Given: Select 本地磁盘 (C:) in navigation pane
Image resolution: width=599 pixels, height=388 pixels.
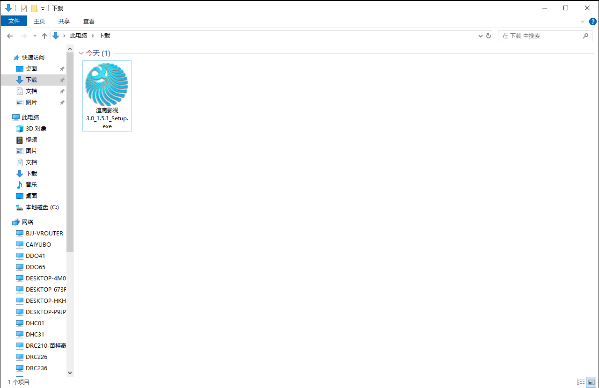Looking at the screenshot, I should (42, 207).
